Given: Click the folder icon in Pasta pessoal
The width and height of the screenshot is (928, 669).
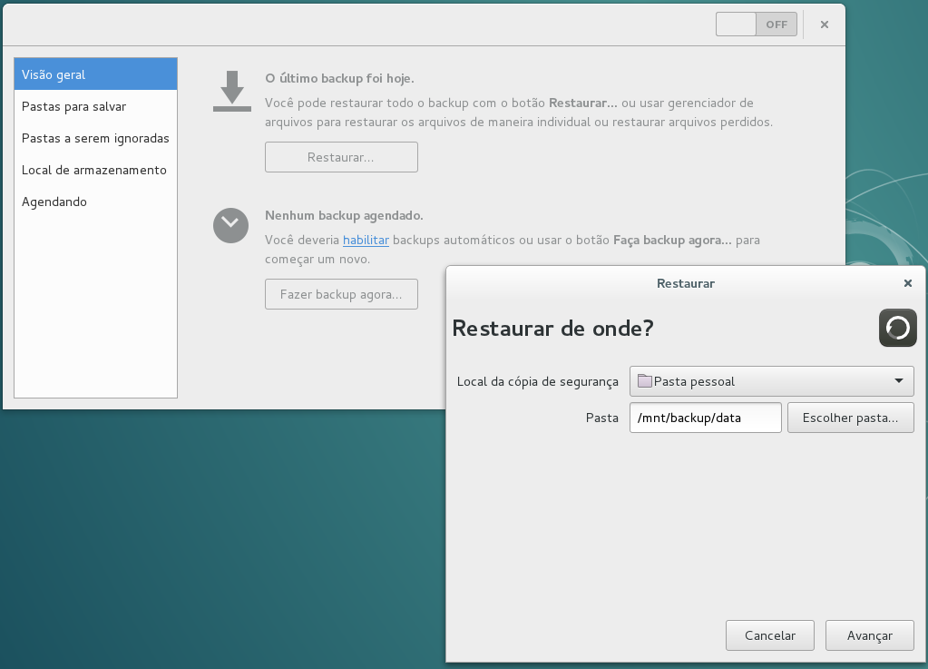Looking at the screenshot, I should 644,381.
